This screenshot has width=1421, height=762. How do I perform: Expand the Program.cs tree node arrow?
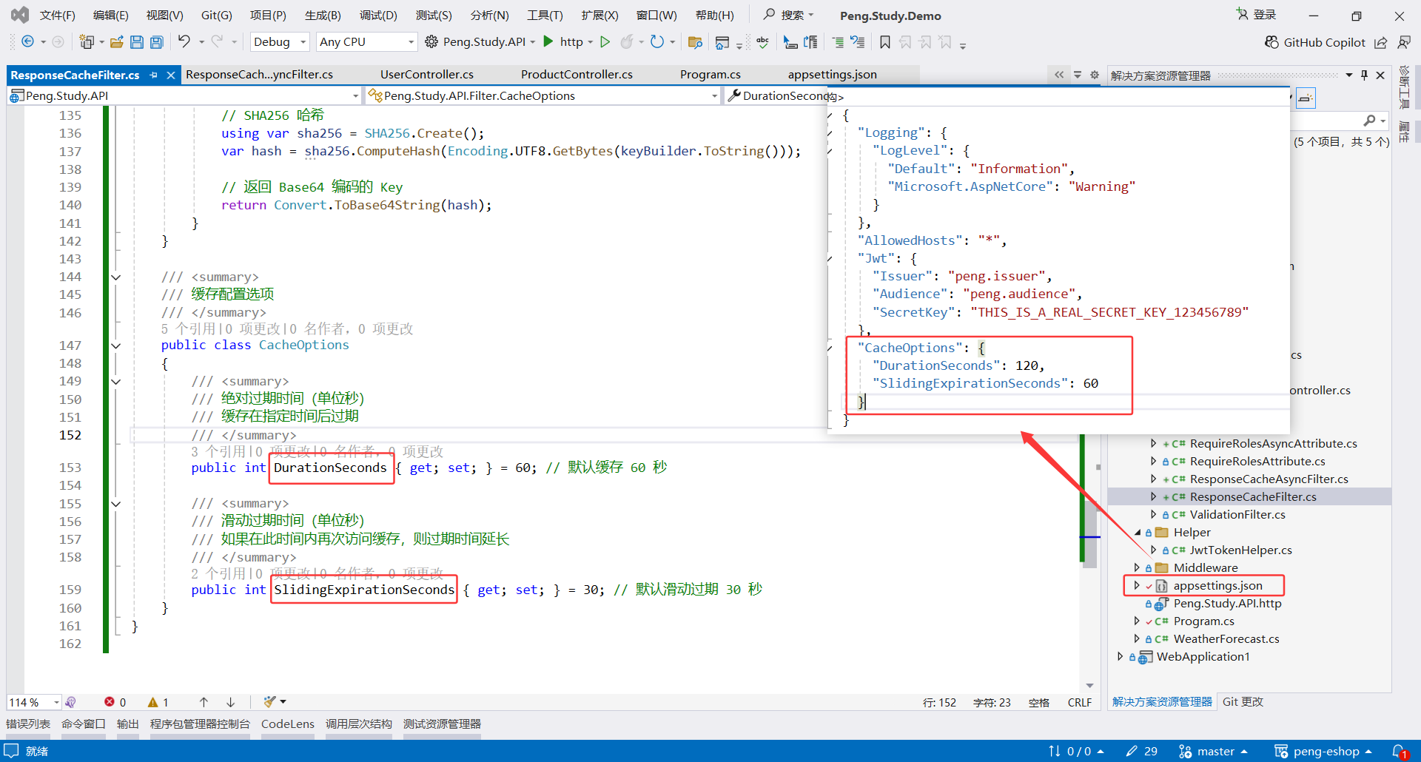[1137, 621]
